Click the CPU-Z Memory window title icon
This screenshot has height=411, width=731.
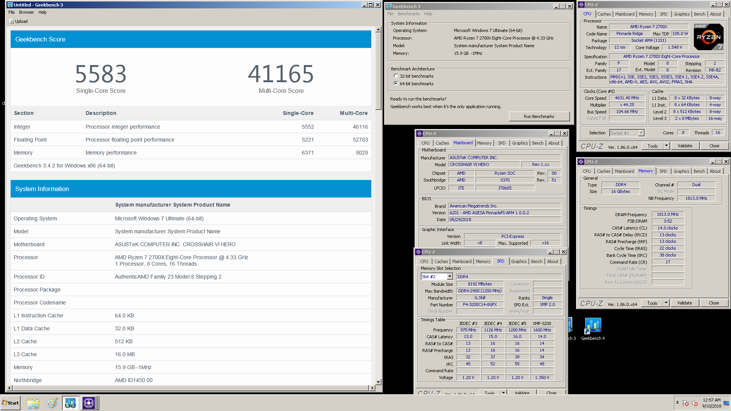pos(581,162)
